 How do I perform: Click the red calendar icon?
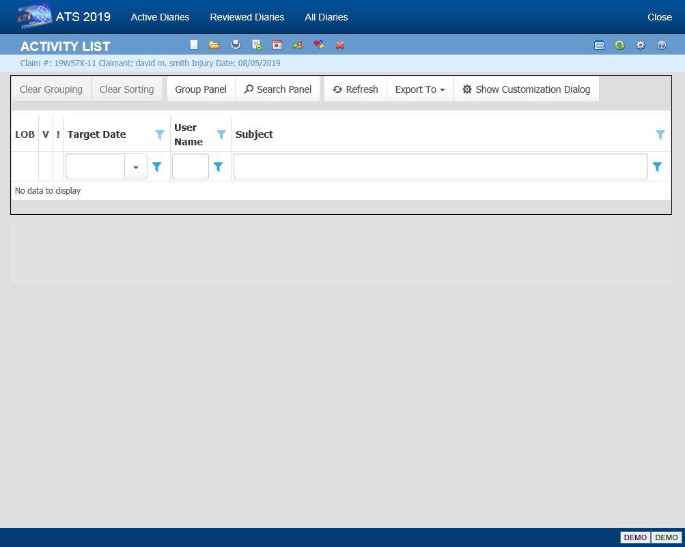click(277, 45)
